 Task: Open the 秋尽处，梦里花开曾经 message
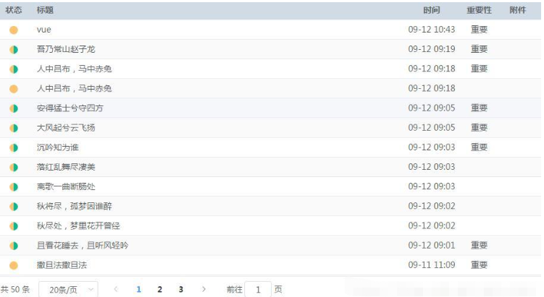pos(78,225)
